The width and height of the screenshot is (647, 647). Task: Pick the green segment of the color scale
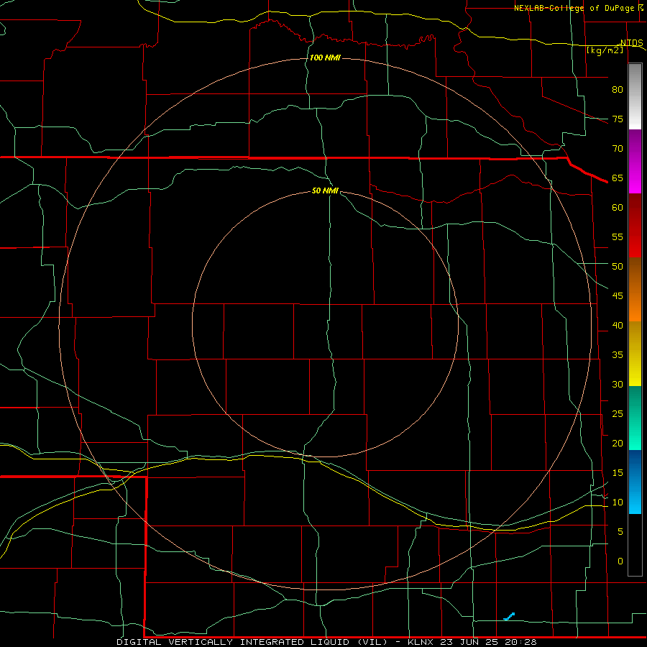pyautogui.click(x=635, y=418)
